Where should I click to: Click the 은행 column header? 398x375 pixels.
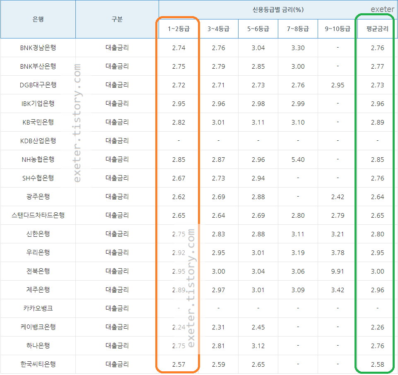click(x=38, y=19)
